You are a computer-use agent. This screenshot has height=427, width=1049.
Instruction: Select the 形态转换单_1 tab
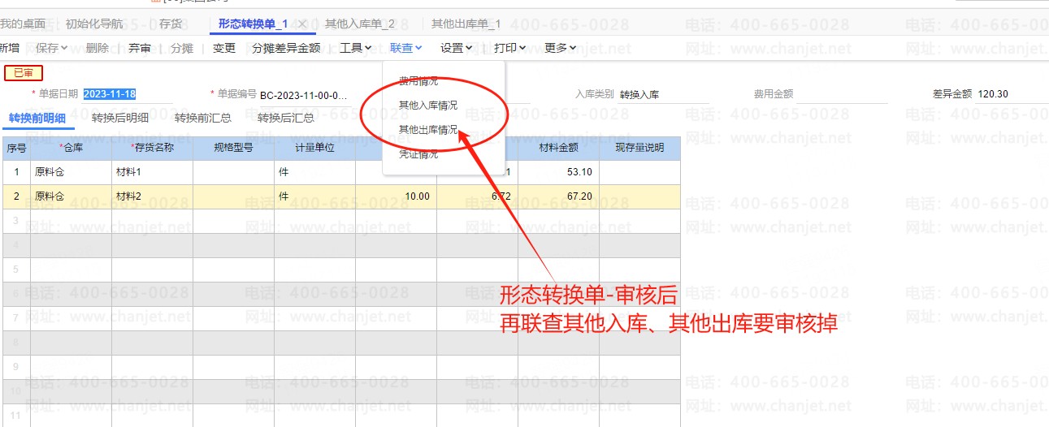pos(253,24)
